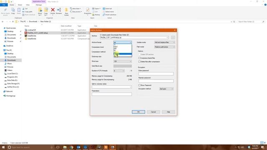
Task: Select the ccsetup528 file row
Action: tap(57, 30)
